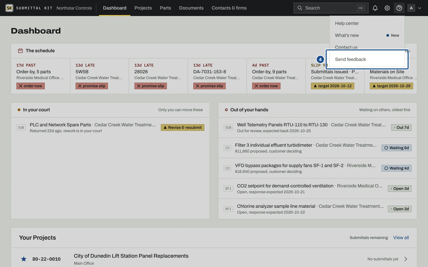
Task: Open the settings gear
Action: 387,8
